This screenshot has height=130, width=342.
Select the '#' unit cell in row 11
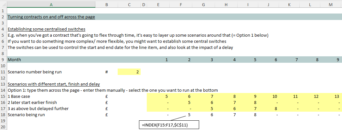coord(106,72)
